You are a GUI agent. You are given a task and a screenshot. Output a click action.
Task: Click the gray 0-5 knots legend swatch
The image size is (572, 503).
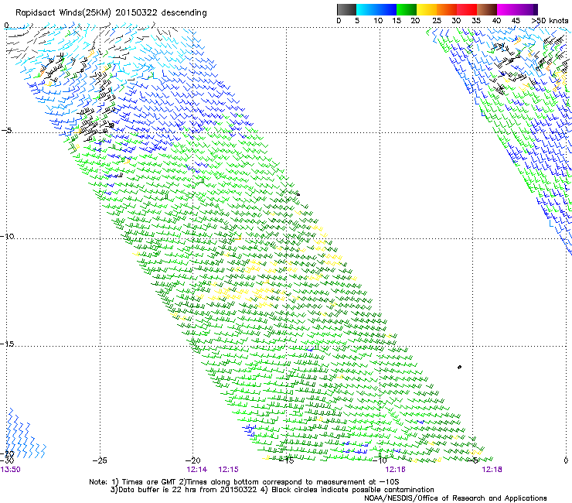tap(346, 9)
